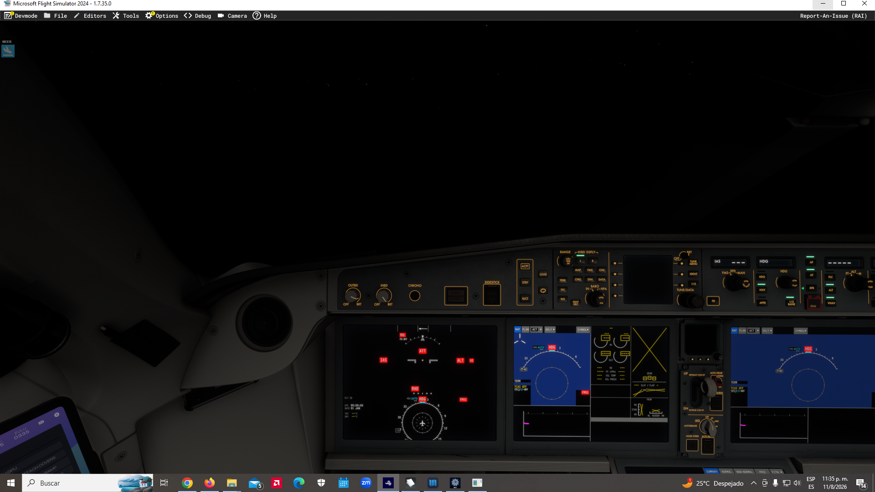875x492 pixels.
Task: Push the NAV SRC button
Action: 576,302
